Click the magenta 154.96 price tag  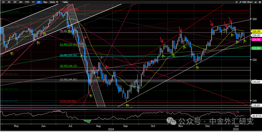pos(256,40)
